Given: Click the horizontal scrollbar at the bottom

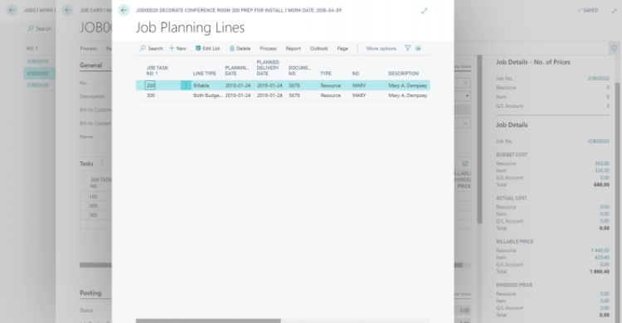Looking at the screenshot, I should click(x=208, y=321).
